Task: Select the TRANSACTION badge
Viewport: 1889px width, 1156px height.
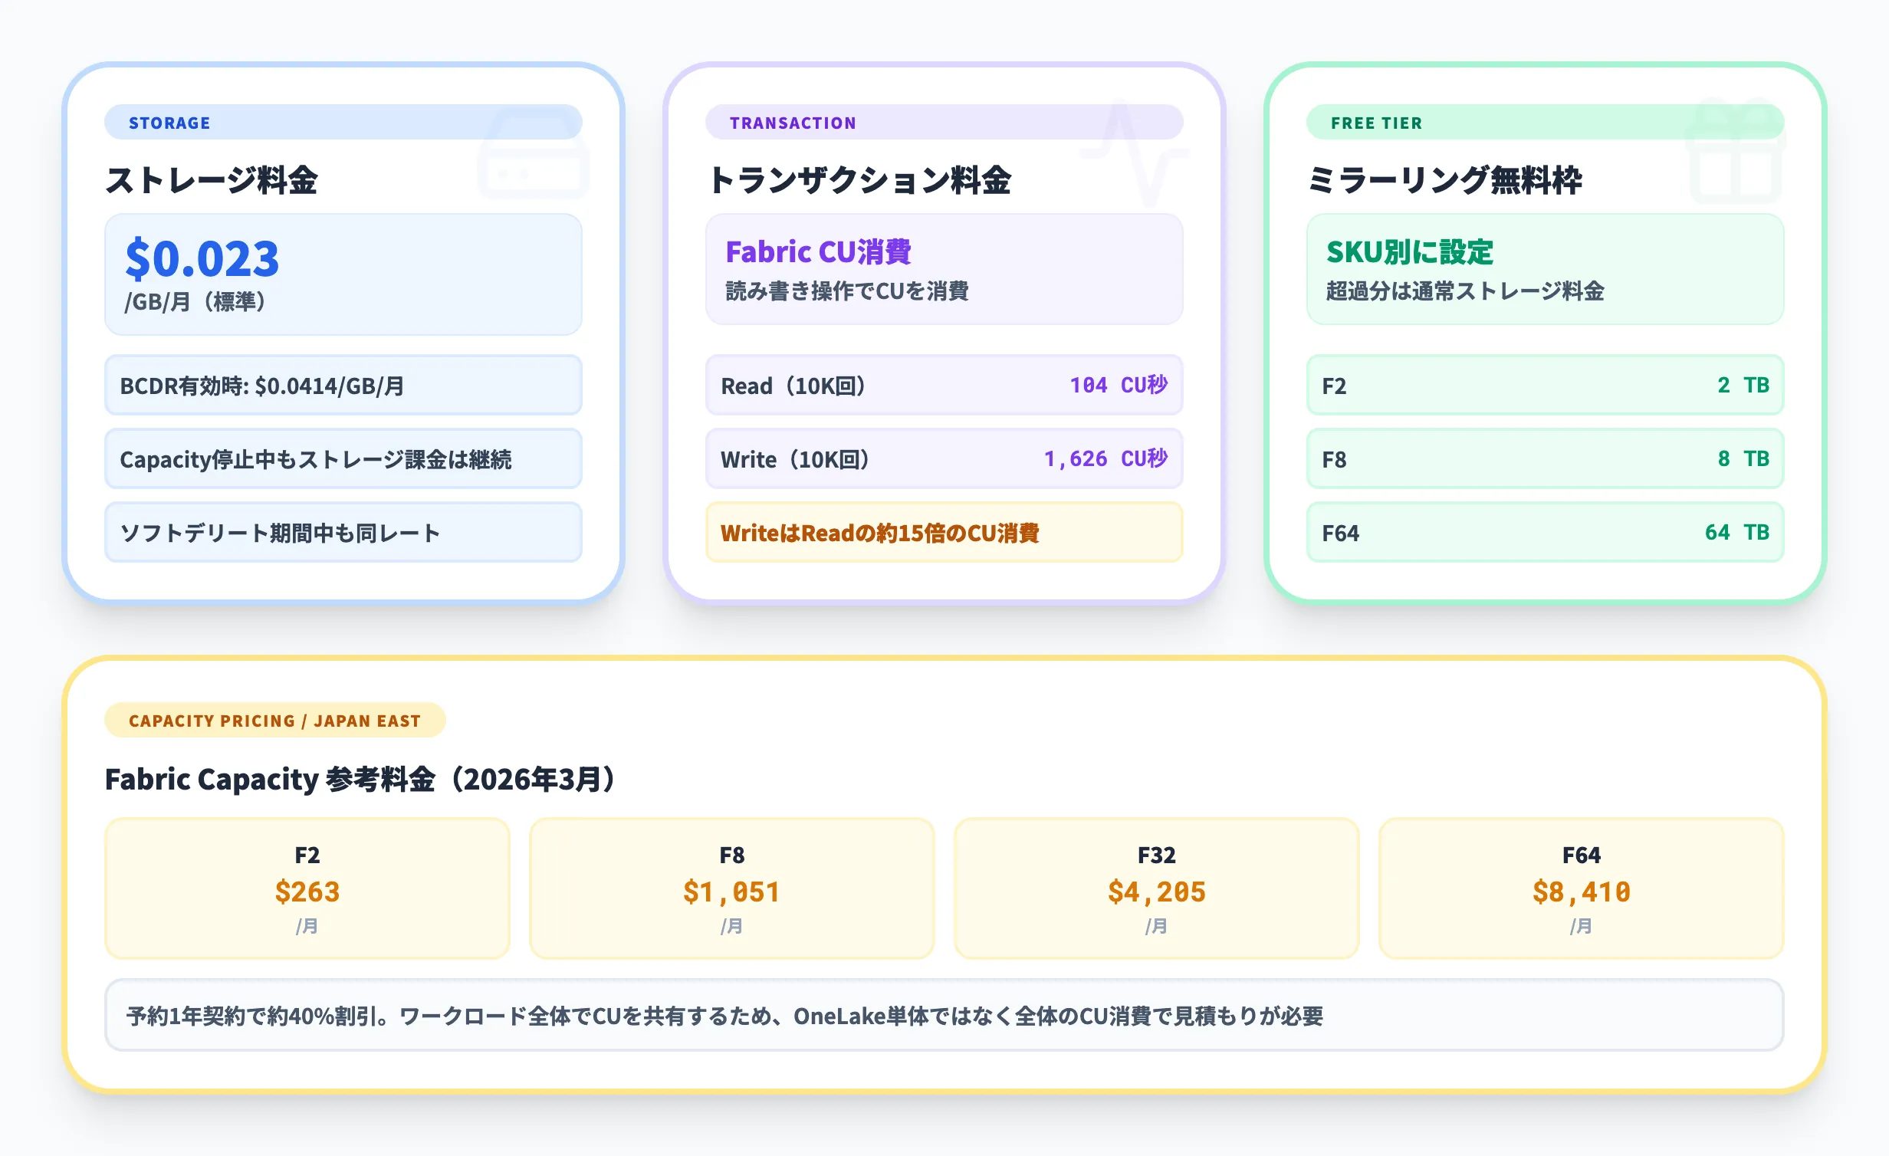Action: pos(793,123)
